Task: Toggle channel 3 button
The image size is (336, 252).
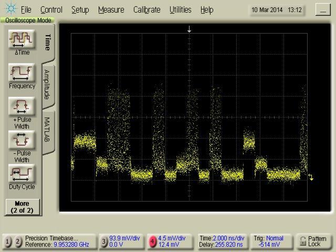Action: coord(104,241)
